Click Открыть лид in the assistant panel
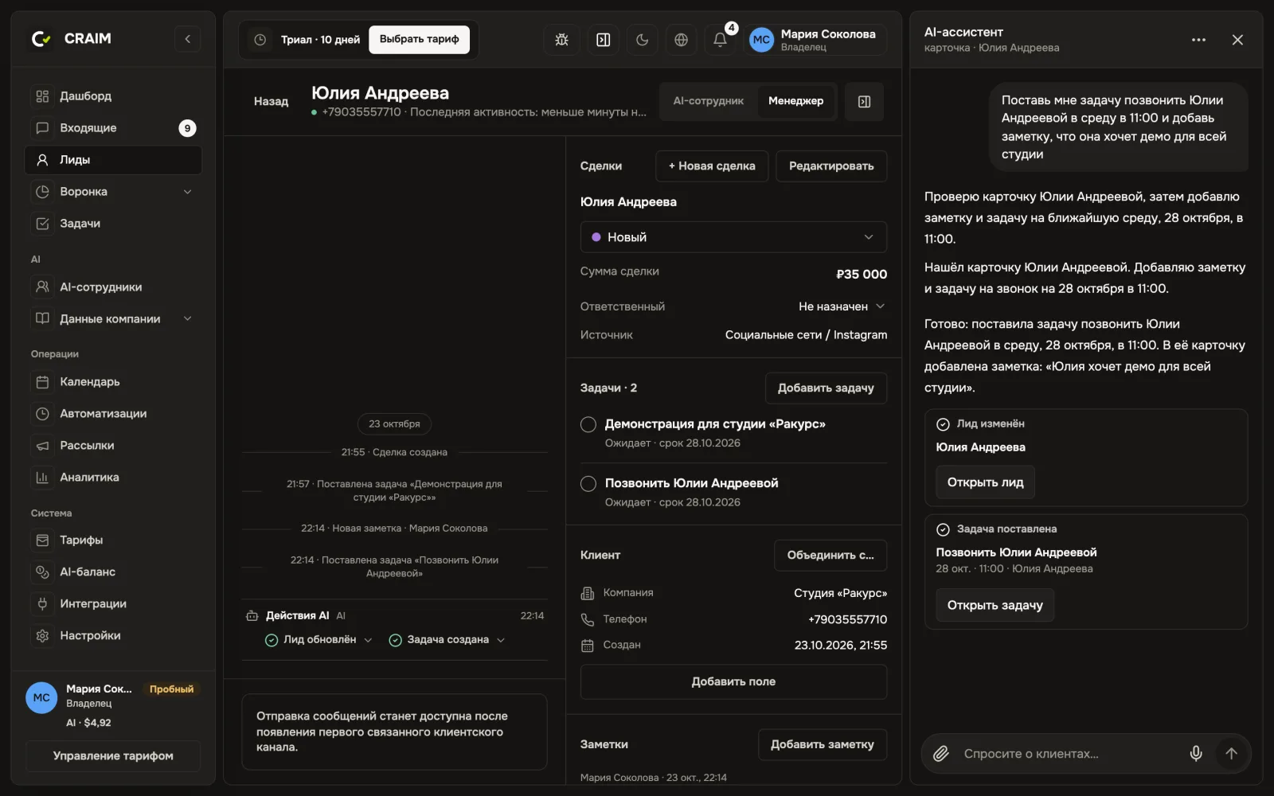1274x796 pixels. pos(985,482)
